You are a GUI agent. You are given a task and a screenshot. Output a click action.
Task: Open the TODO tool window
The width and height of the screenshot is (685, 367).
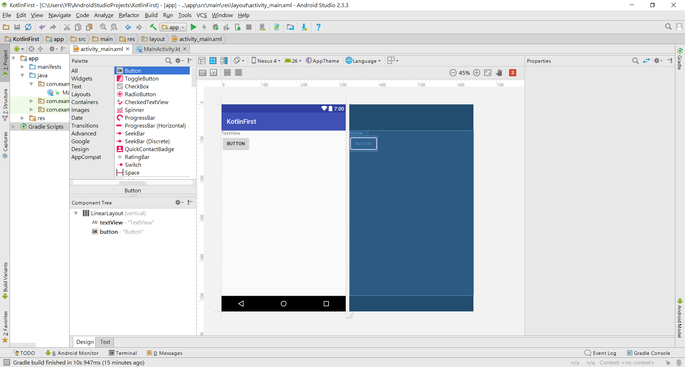[24, 353]
